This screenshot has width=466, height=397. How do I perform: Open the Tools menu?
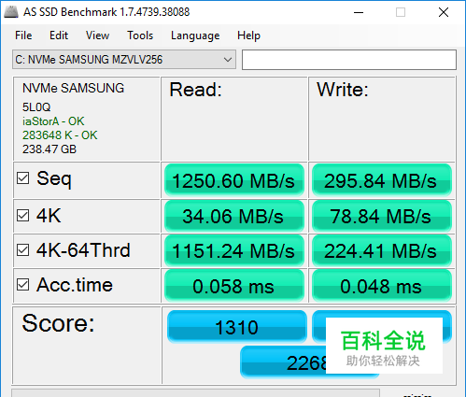pyautogui.click(x=140, y=35)
